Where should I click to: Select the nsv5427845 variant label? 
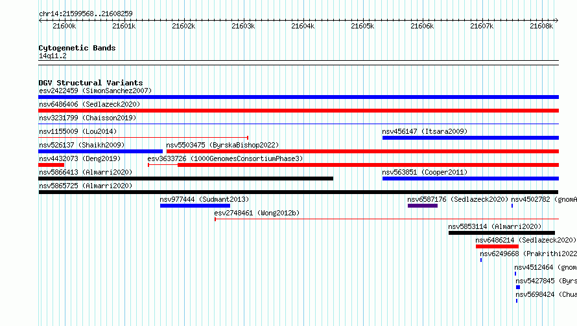point(546,281)
